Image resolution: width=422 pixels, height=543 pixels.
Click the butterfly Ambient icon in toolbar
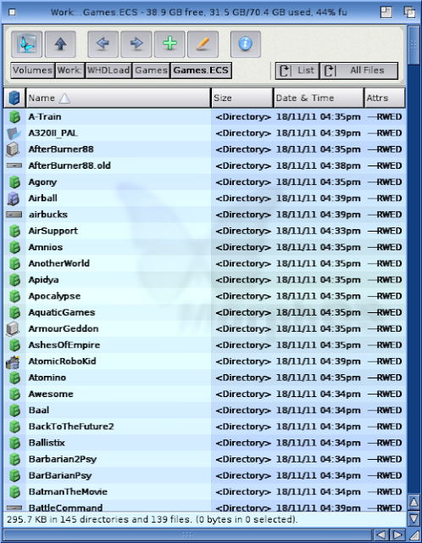point(26,44)
